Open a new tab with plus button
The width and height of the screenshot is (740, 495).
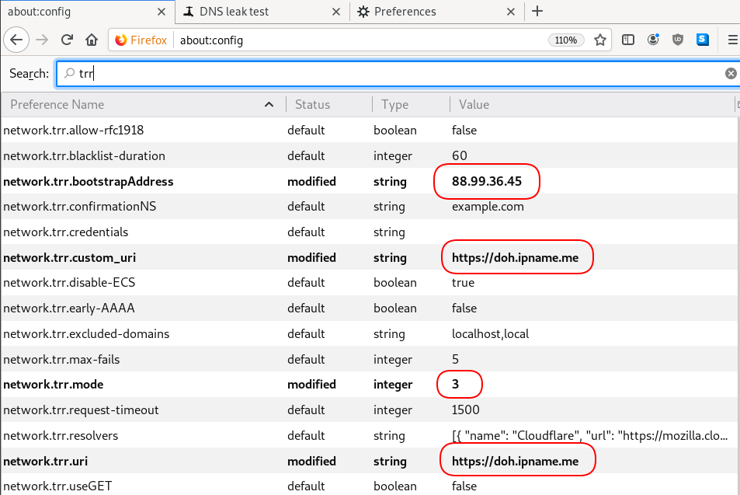click(x=537, y=12)
